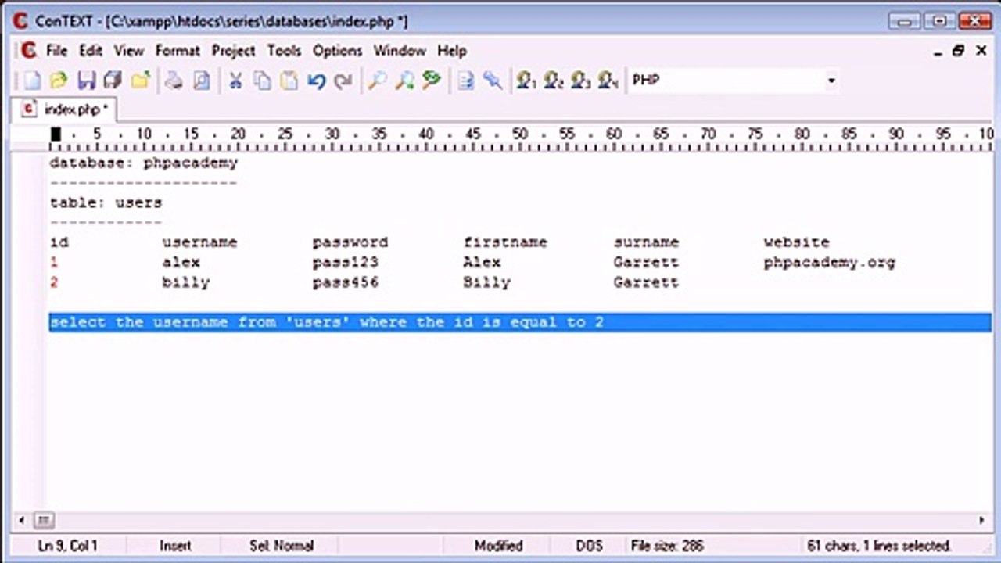The height and width of the screenshot is (563, 1001).
Task: Click the highlighted 'select the username' line
Action: pyautogui.click(x=520, y=322)
